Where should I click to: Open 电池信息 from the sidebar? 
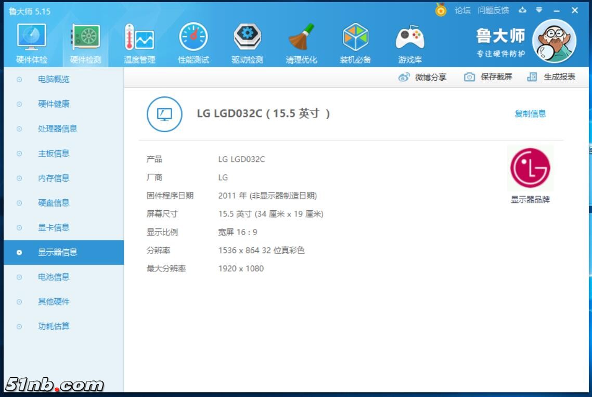[x=54, y=277]
